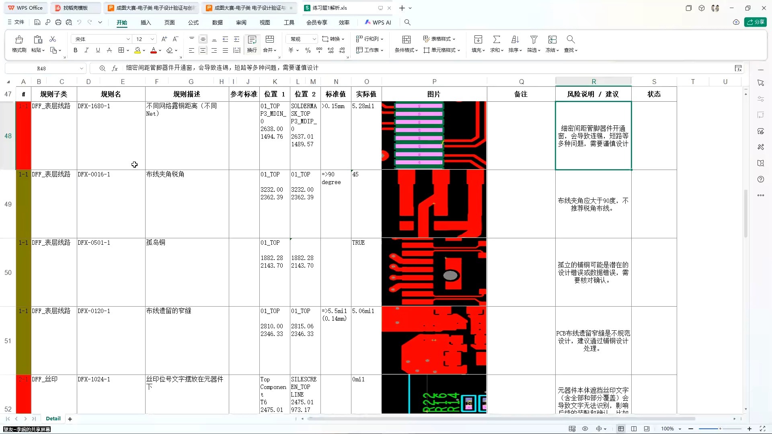Toggle underline formatting
The height and width of the screenshot is (434, 772).
click(98, 50)
